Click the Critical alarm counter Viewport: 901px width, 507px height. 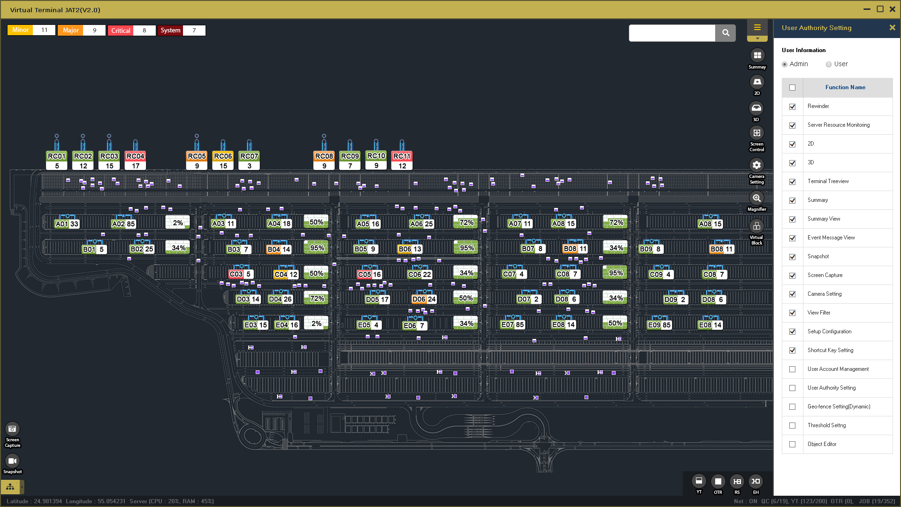pos(132,31)
